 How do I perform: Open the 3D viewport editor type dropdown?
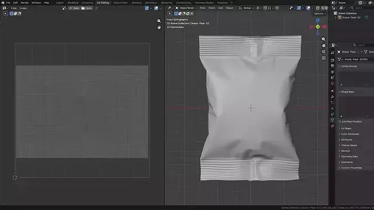170,8
